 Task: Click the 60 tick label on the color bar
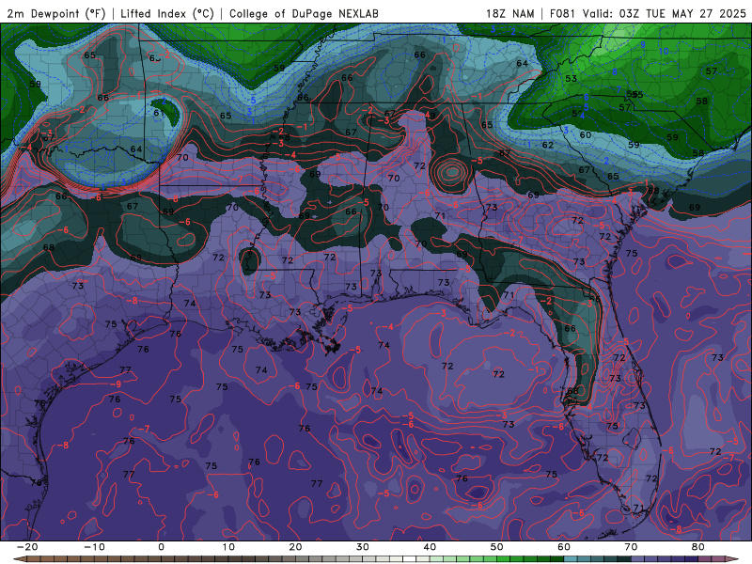564,547
